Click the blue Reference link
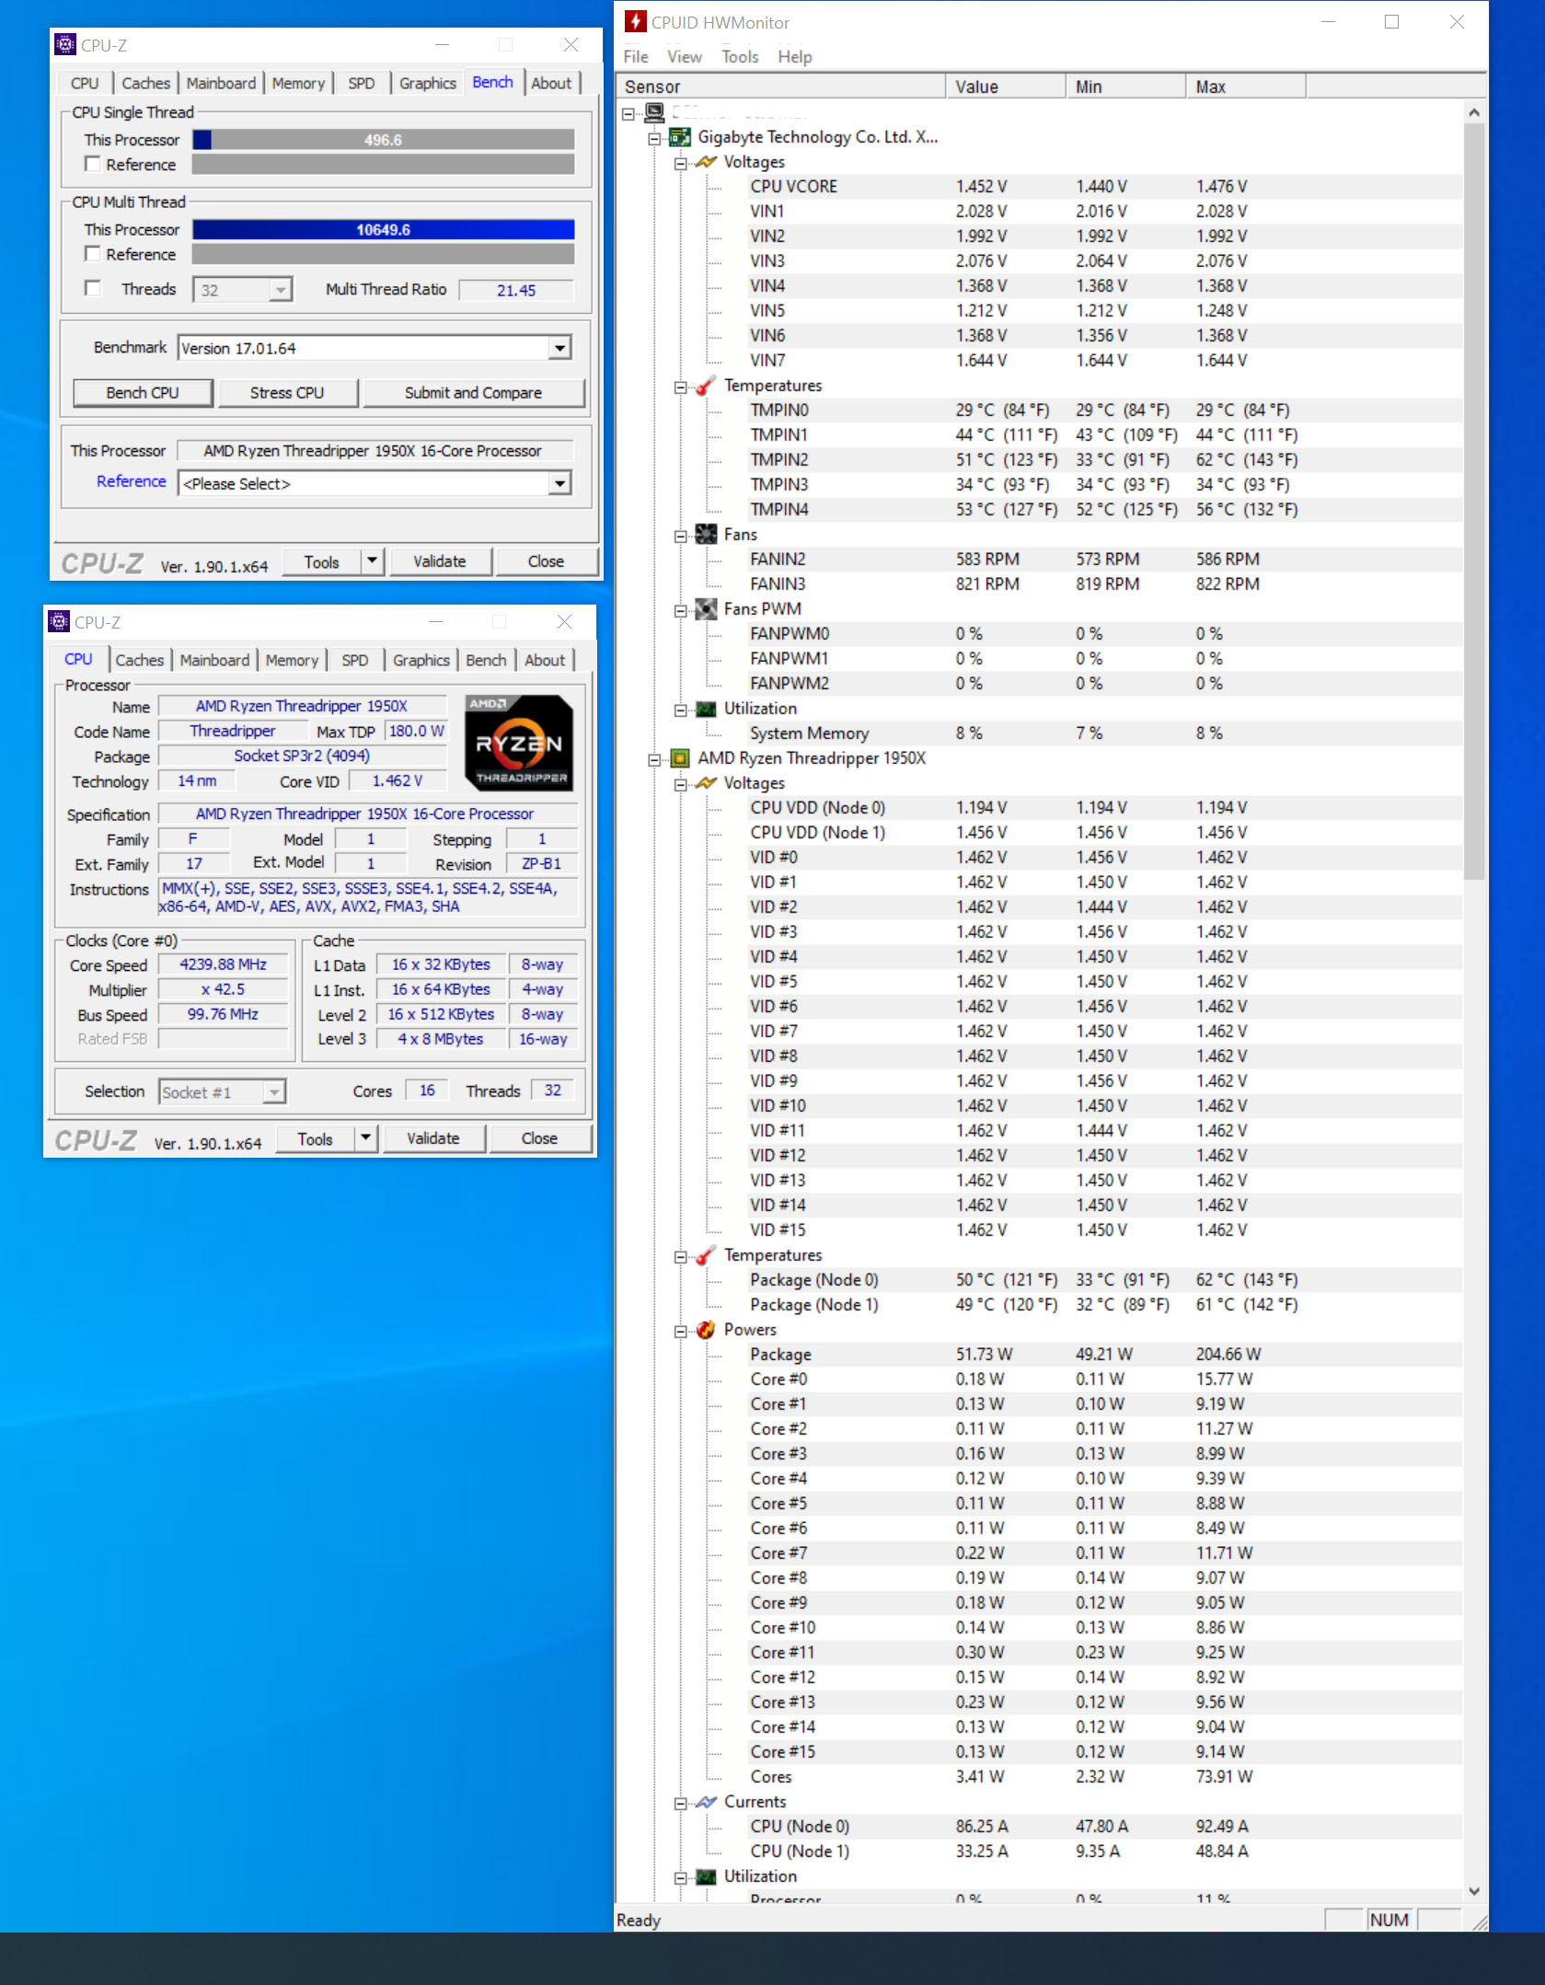 tap(132, 481)
